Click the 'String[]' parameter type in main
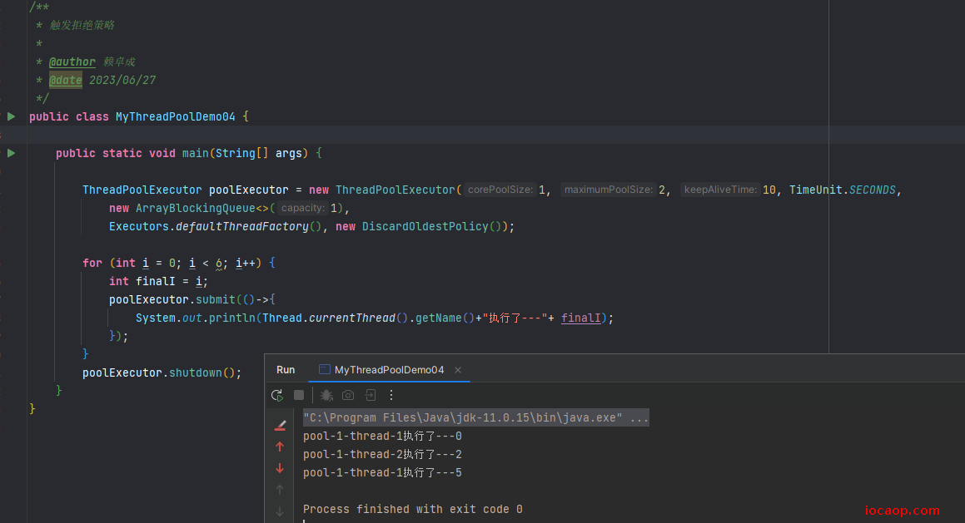The height and width of the screenshot is (523, 965). (241, 153)
